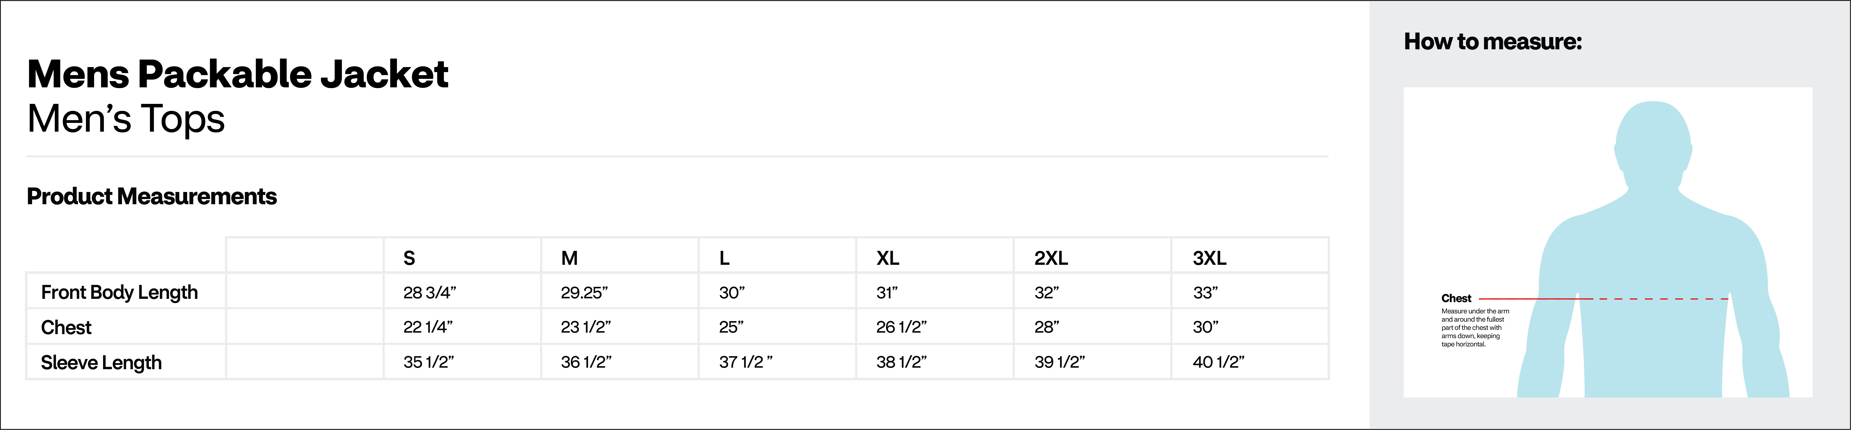1851x430 pixels.
Task: Select the M size column header
Action: (569, 258)
